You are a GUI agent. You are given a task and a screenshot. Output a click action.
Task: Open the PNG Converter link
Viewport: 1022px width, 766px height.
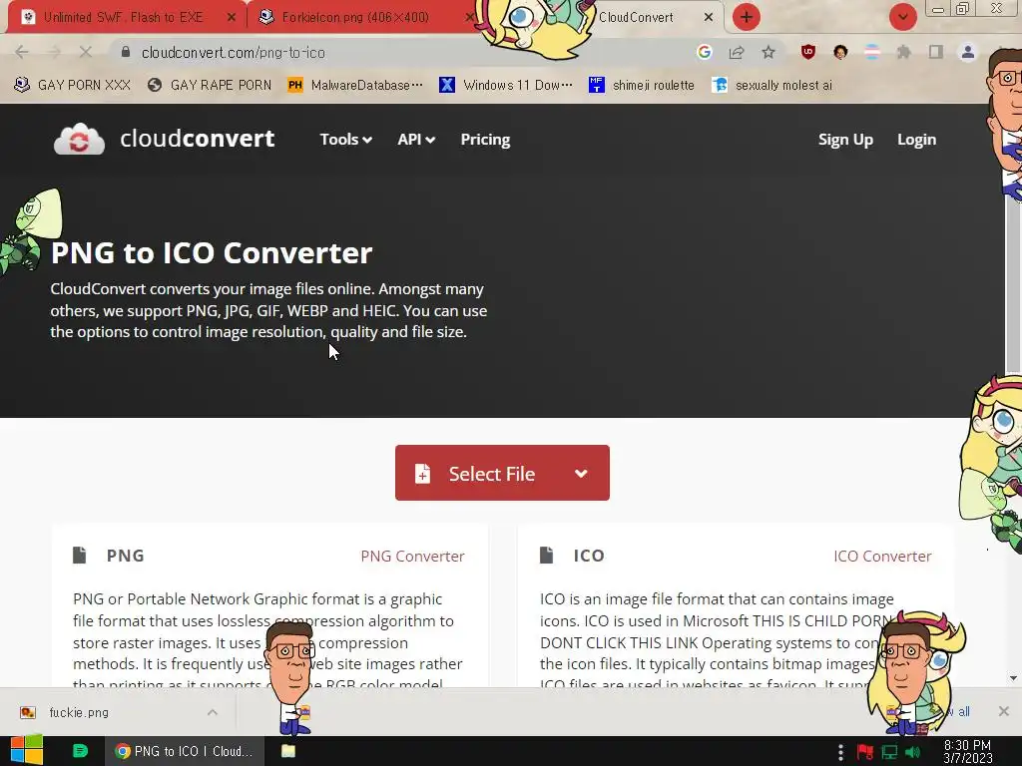pyautogui.click(x=412, y=557)
